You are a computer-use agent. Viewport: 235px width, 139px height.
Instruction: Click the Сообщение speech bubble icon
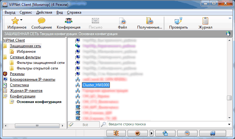[42, 21]
